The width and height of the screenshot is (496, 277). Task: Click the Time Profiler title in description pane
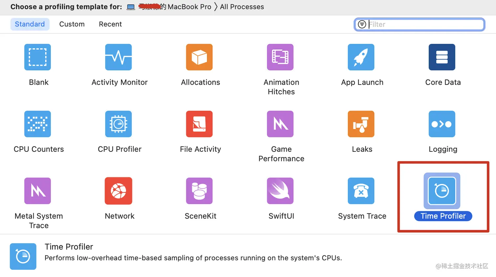pos(69,247)
